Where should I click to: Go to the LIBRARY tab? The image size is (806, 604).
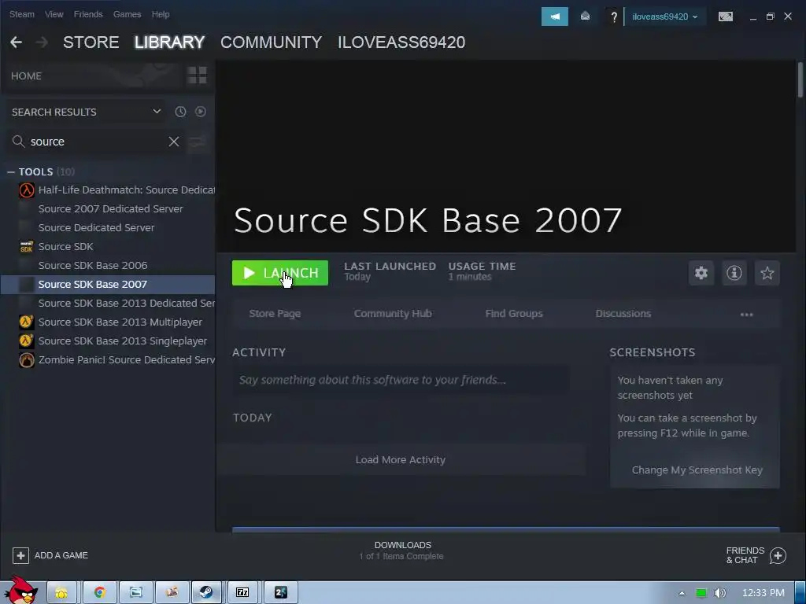[x=170, y=42]
